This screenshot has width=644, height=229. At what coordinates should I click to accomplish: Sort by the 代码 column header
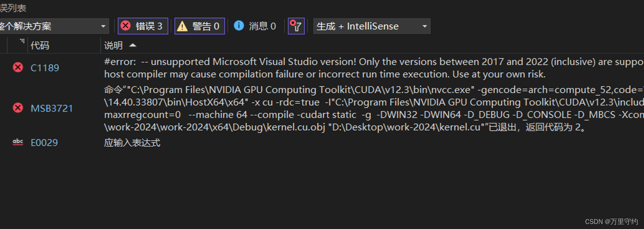click(40, 46)
